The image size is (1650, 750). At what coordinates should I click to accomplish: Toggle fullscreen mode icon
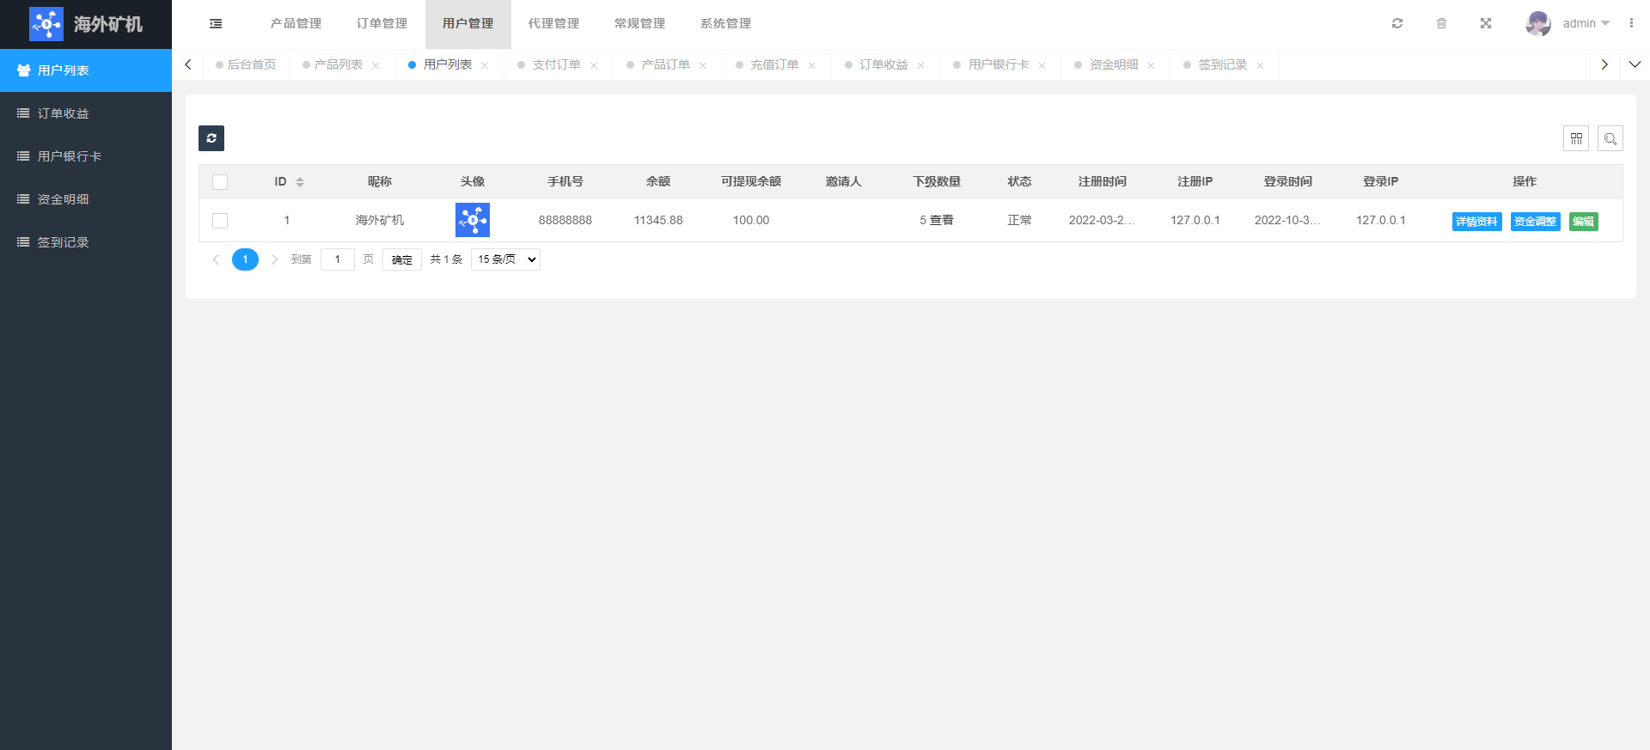(1486, 24)
